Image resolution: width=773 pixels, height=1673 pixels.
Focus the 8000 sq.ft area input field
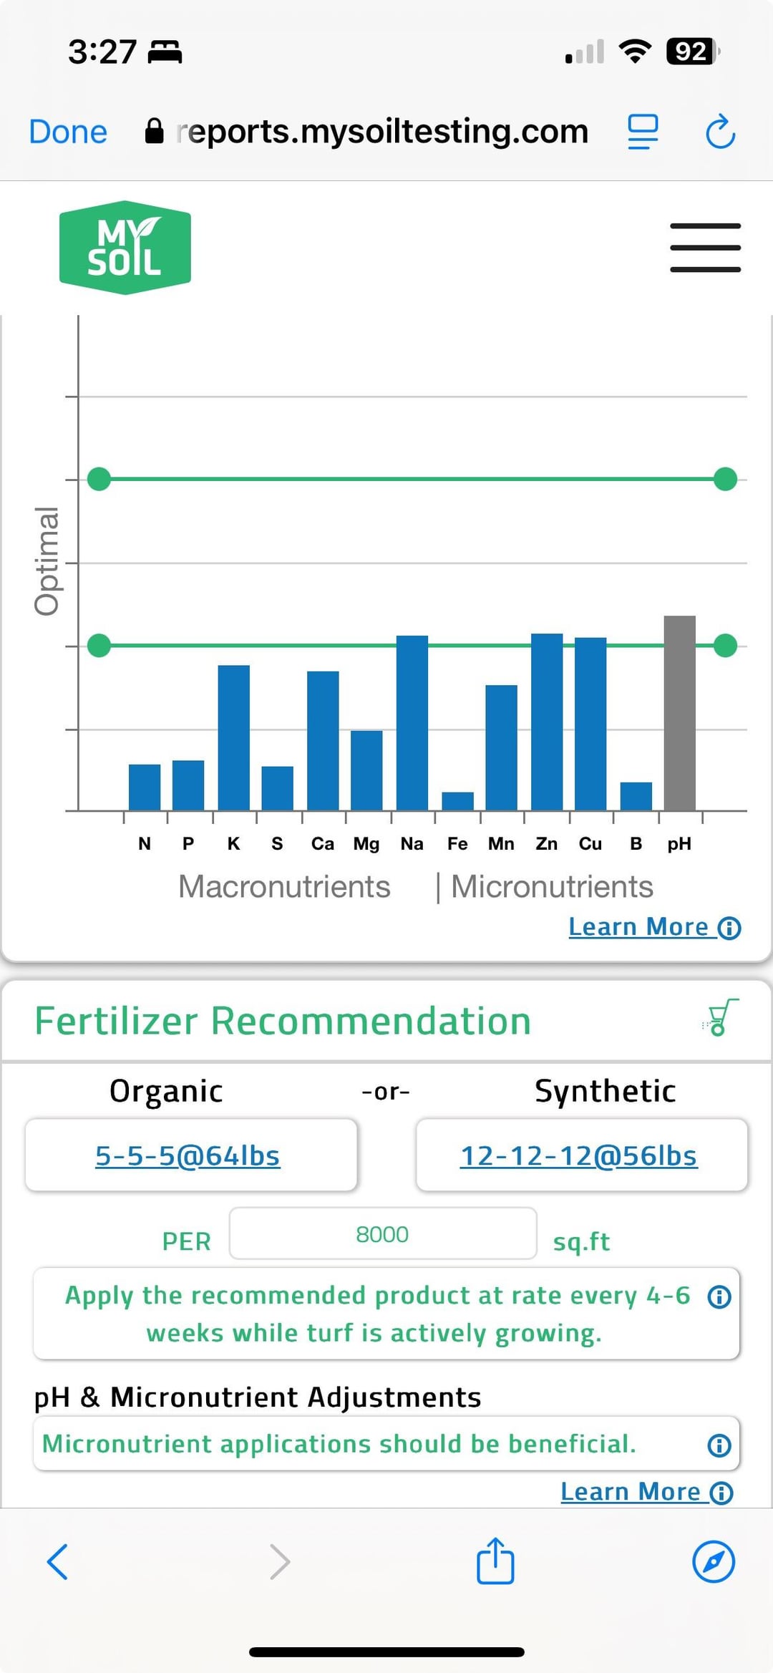[x=382, y=1233]
